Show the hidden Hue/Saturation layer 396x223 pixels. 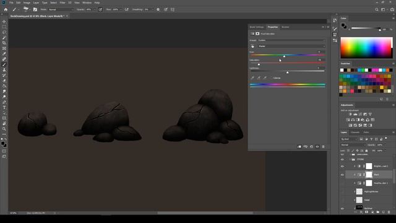click(x=342, y=183)
